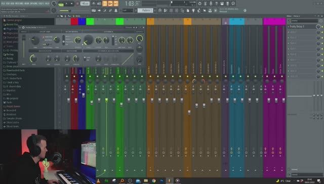Viewport: 324px width, 184px height.
Task: Click the download arrow icon in toolbar
Action: 210,10
